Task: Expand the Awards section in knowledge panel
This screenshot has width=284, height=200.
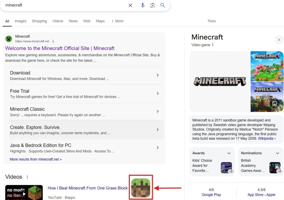Action: 229,153
